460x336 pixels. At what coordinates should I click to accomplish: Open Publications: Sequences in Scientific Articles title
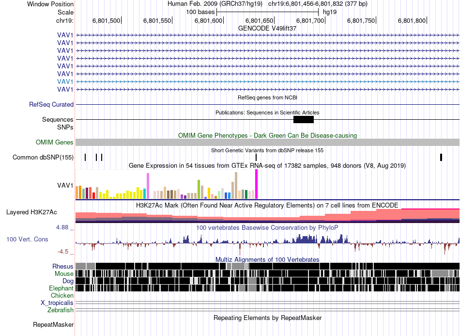pos(267,112)
